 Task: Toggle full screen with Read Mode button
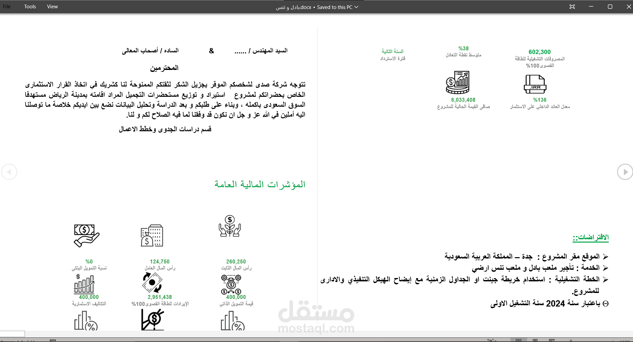[x=518, y=340]
